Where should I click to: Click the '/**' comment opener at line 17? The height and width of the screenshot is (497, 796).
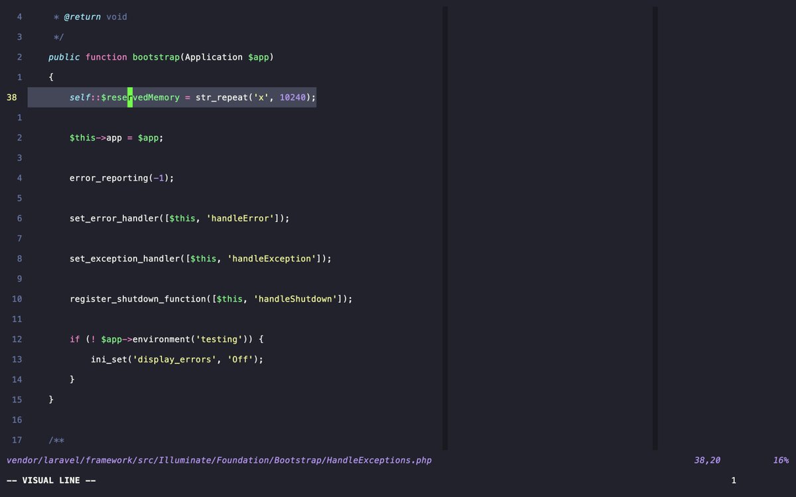click(x=56, y=440)
